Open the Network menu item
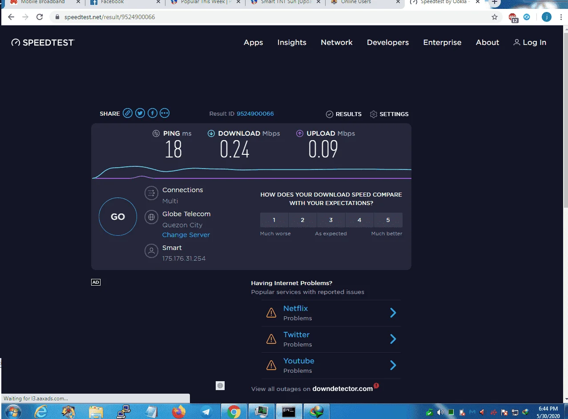The image size is (568, 419). click(x=337, y=42)
